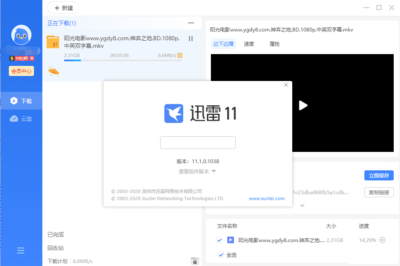This screenshot has height=266, width=400.
Task: Pause the 神弃之地 download task
Action: pos(190,39)
